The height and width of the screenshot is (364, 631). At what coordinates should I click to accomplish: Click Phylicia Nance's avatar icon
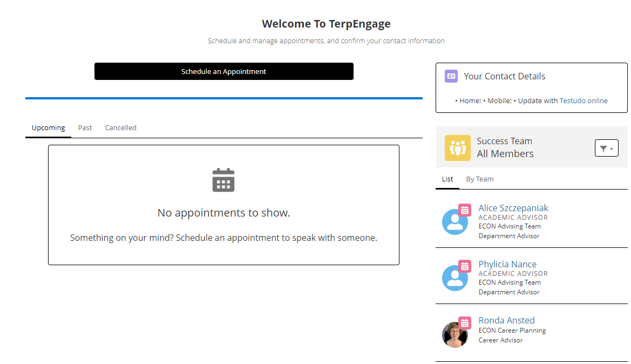click(454, 278)
